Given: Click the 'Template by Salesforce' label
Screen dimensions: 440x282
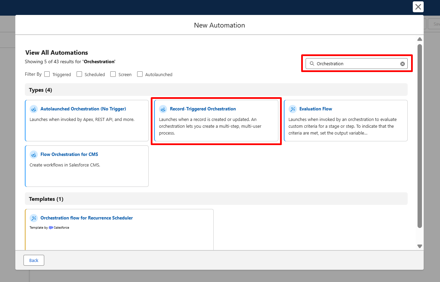Looking at the screenshot, I should click(49, 228).
